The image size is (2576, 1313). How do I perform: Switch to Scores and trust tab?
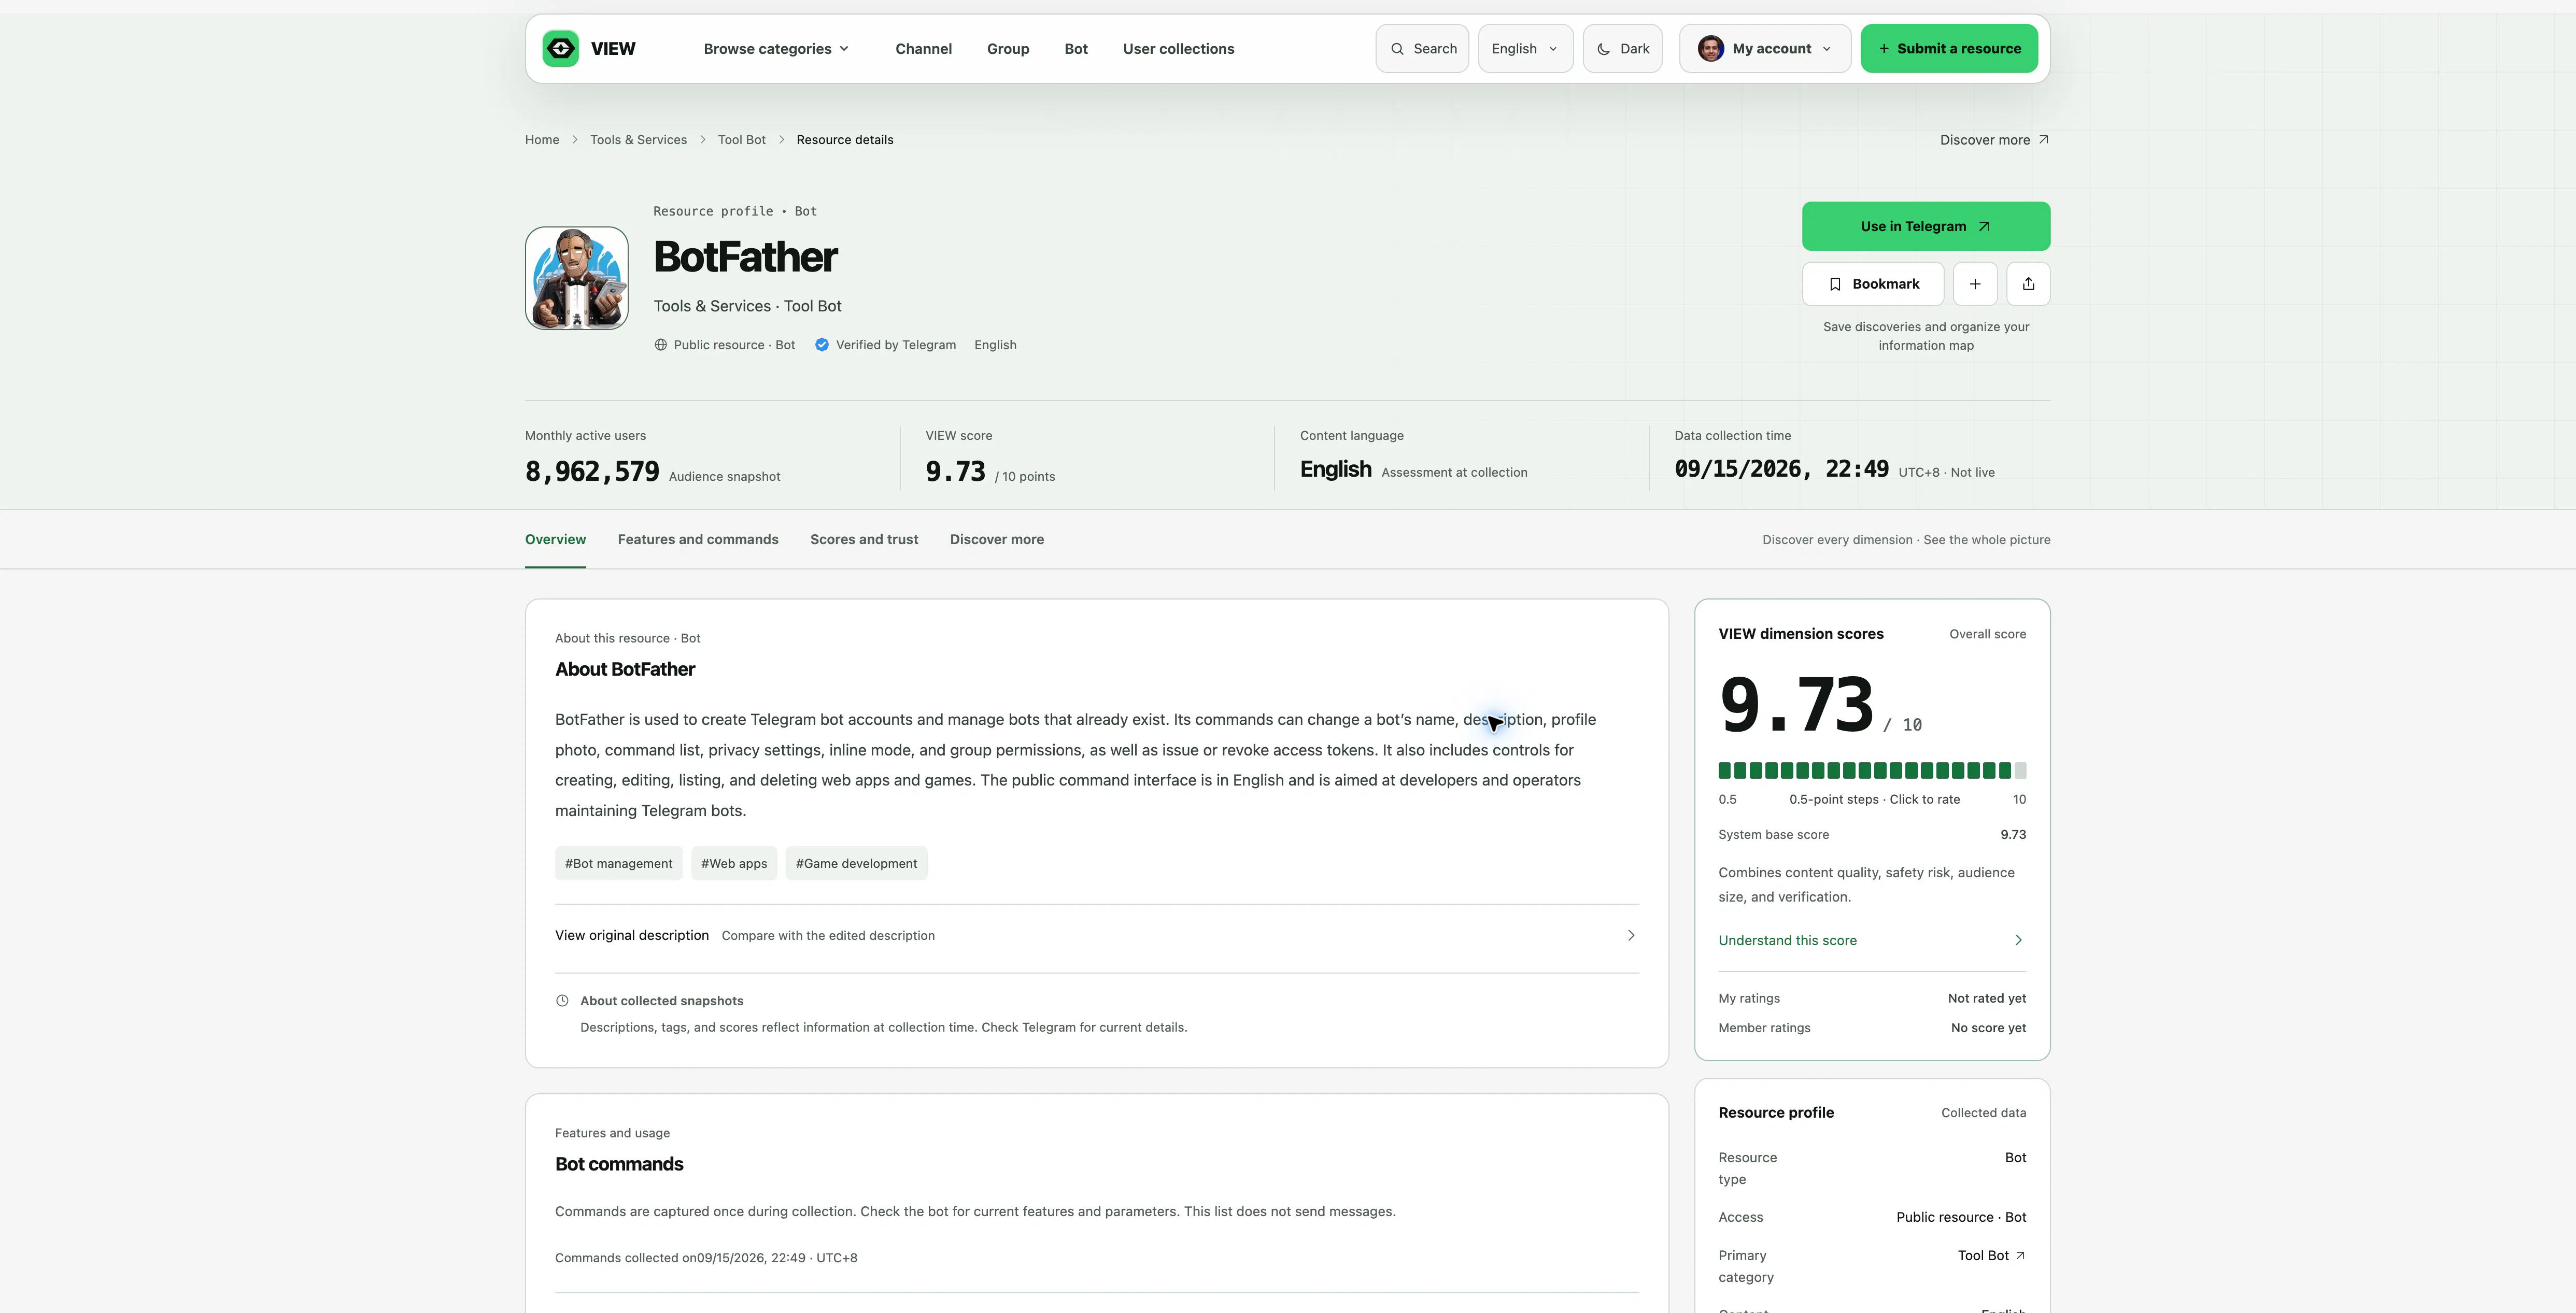[864, 540]
